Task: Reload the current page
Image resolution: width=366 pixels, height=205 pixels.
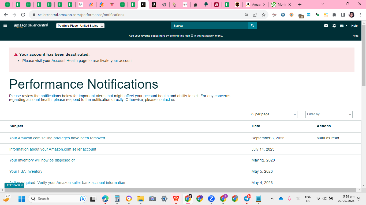Action: [x=23, y=15]
